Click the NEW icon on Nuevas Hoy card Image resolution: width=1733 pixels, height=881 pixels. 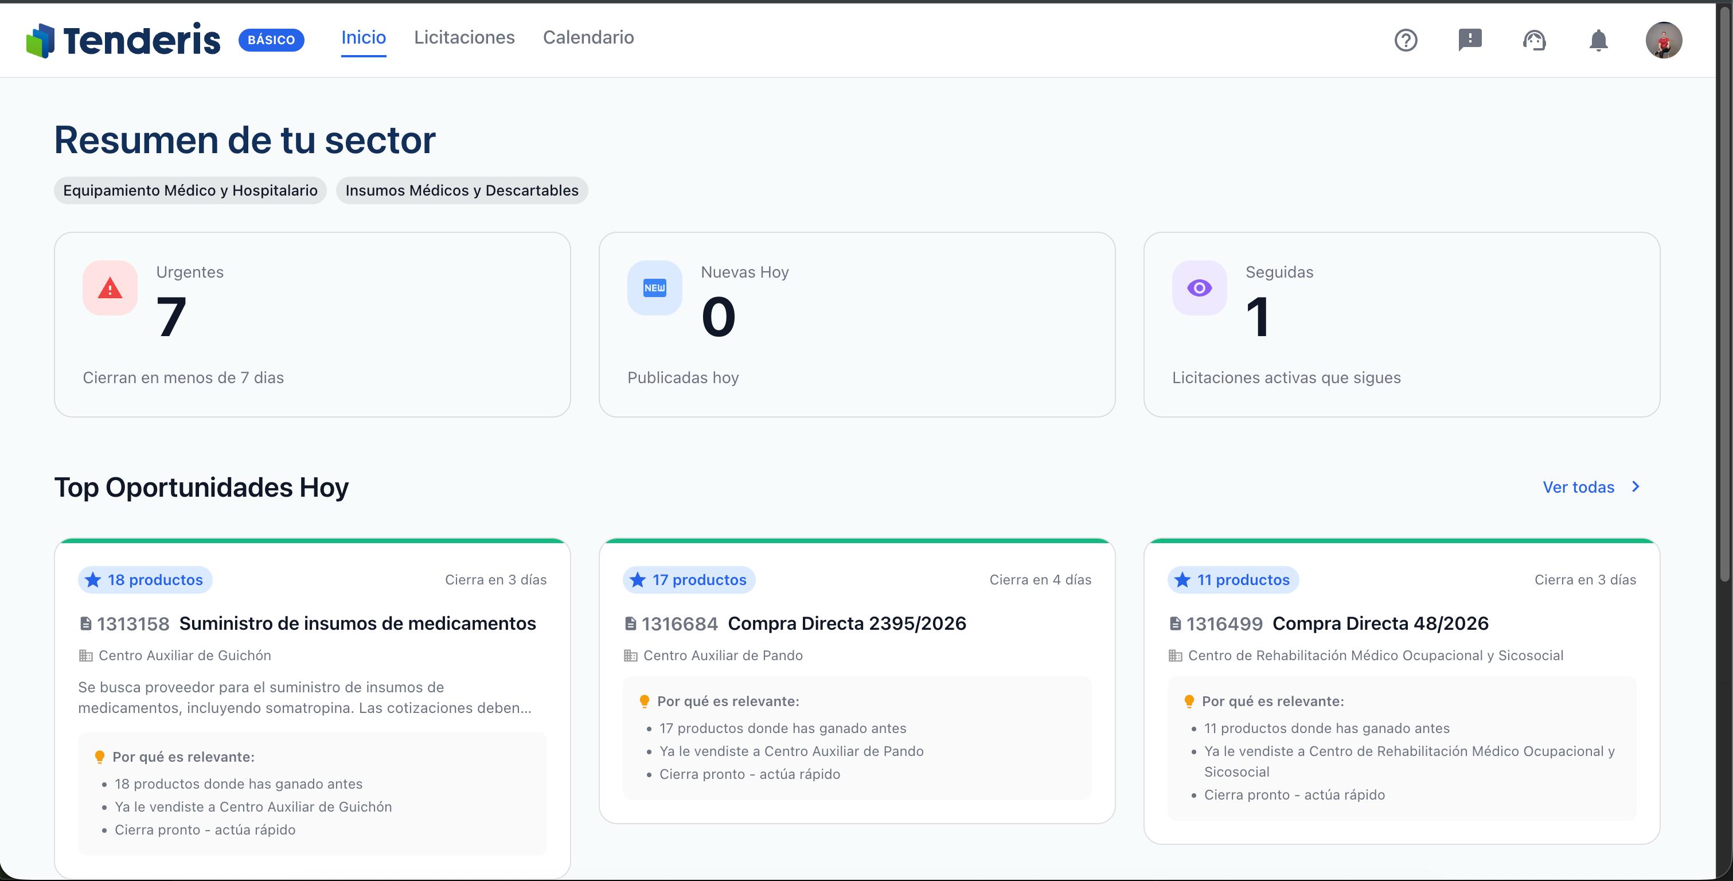coord(654,288)
